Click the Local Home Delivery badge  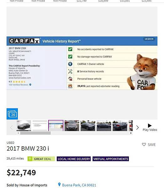click(x=74, y=159)
